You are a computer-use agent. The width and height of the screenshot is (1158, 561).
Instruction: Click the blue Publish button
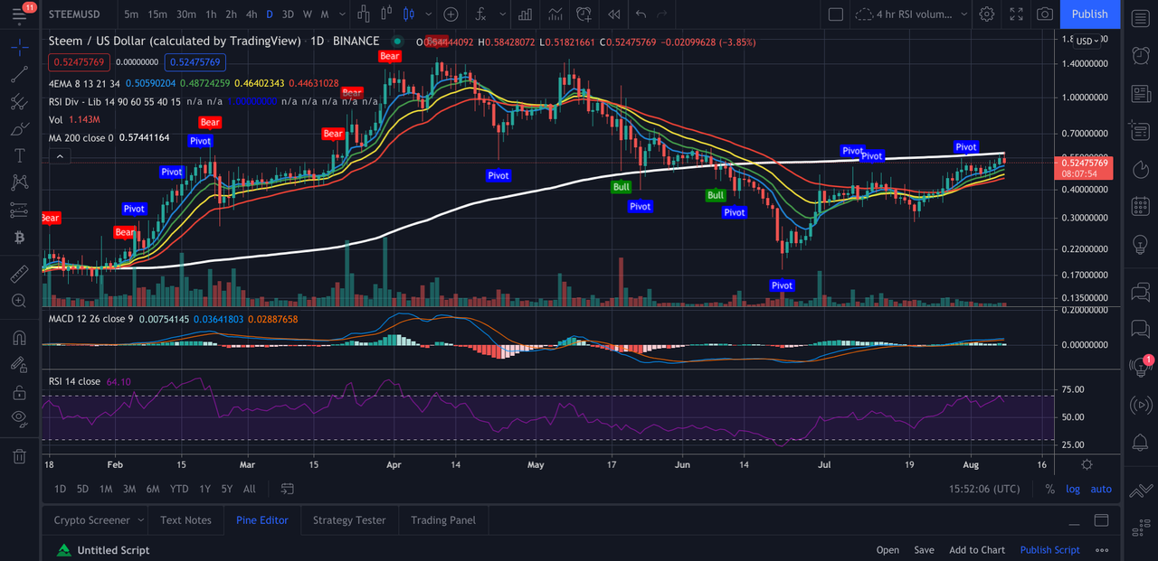pos(1089,14)
